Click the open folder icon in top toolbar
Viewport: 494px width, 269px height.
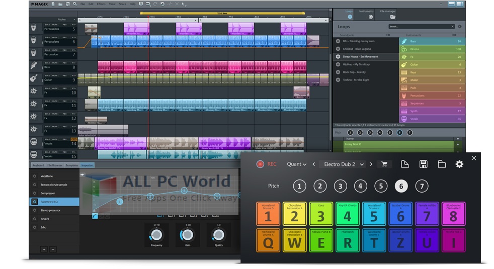pos(60,4)
